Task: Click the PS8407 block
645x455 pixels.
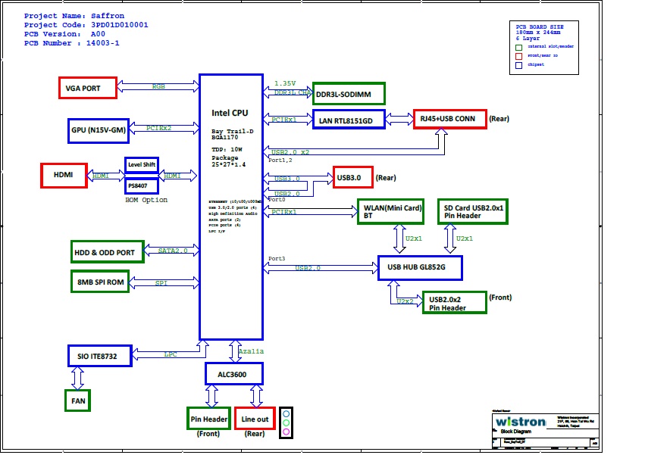Action: (x=141, y=185)
